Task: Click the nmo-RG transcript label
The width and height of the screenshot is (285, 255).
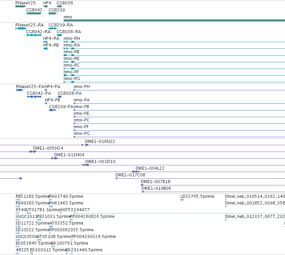Action: (72, 79)
